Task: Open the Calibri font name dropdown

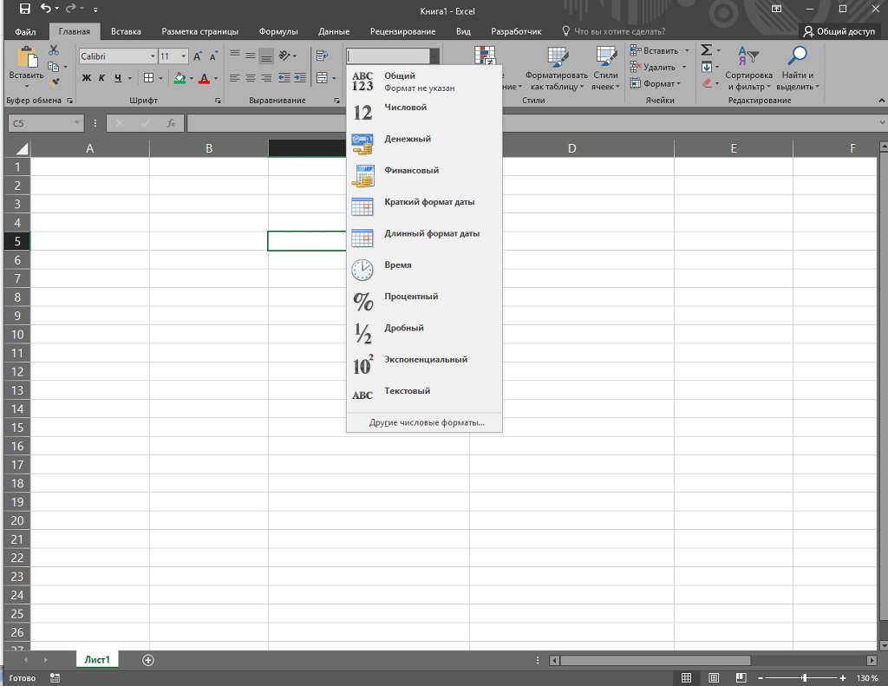Action: [153, 56]
